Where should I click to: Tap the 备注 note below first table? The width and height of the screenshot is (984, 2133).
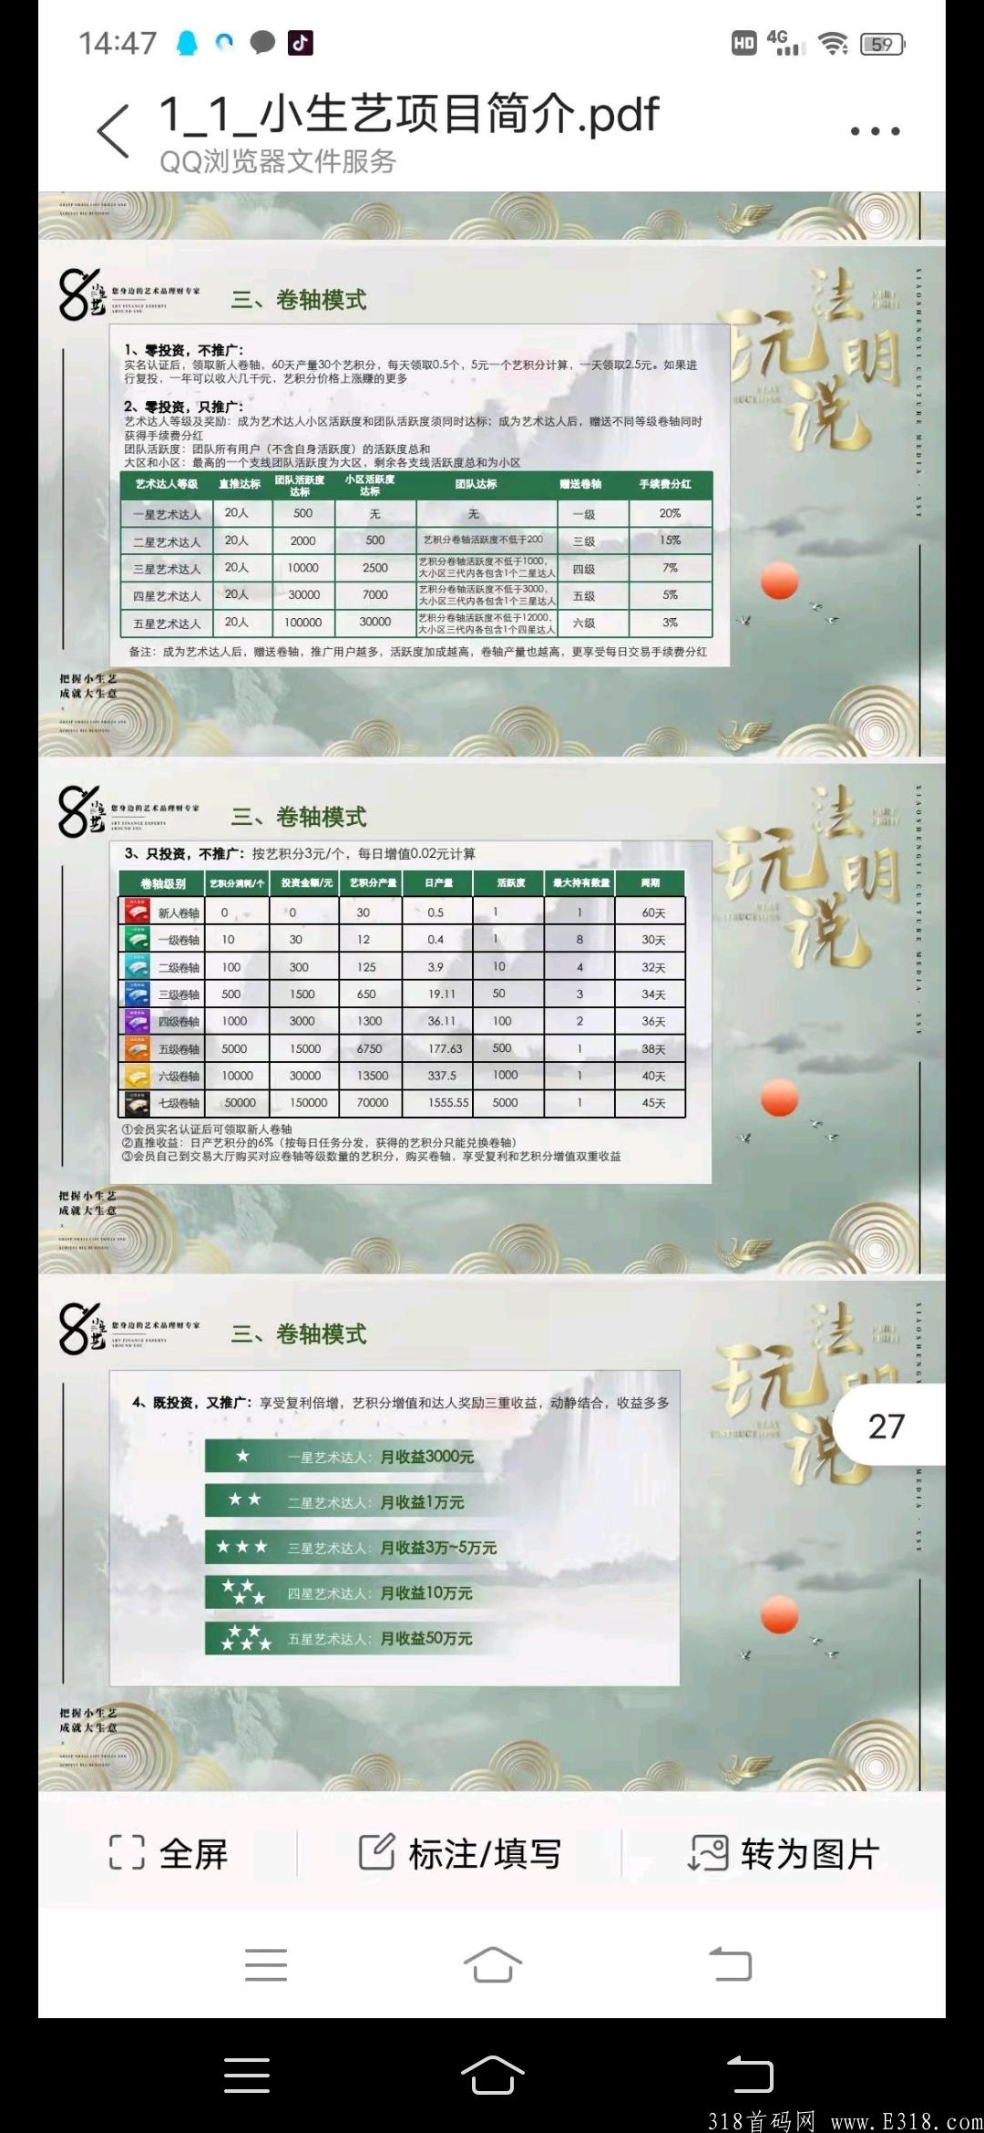418,652
